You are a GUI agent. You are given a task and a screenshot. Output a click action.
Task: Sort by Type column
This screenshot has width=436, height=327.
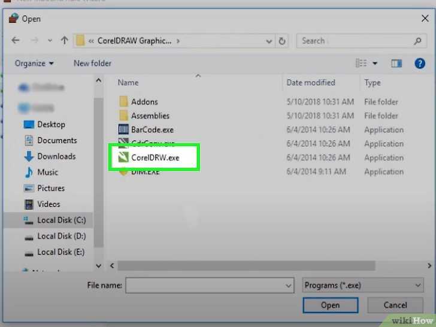[x=373, y=83]
